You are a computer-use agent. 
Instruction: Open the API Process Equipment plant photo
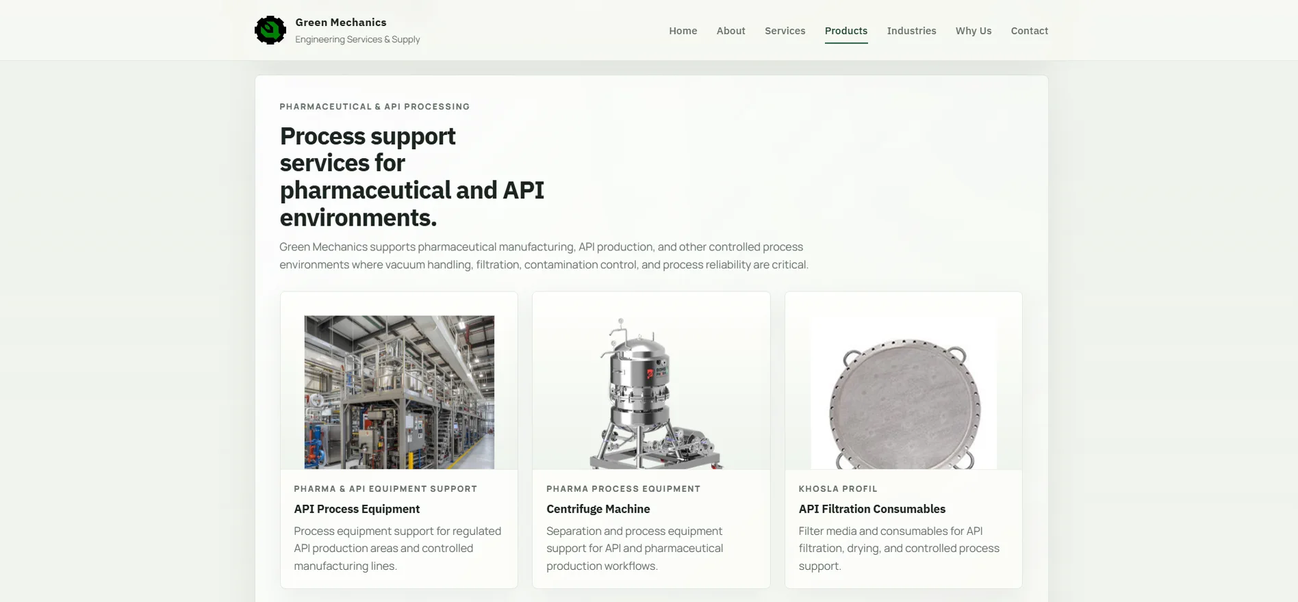pos(399,392)
